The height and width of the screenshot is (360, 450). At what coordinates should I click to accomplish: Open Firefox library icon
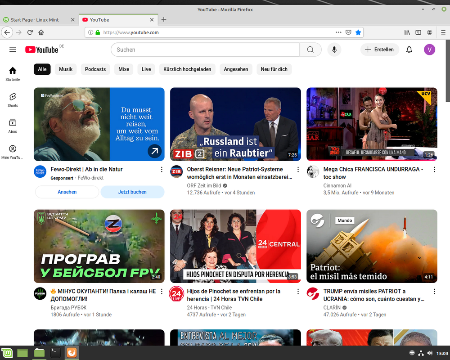[407, 32]
